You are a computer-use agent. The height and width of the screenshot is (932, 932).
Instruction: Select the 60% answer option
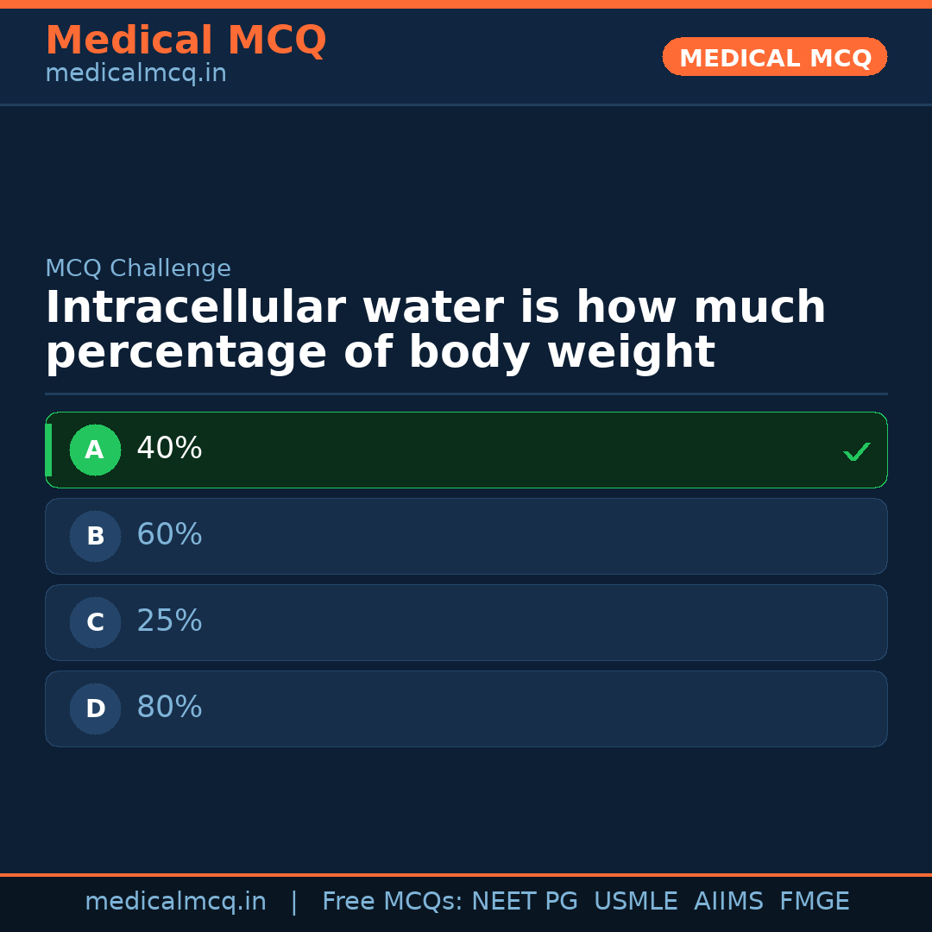pos(466,536)
